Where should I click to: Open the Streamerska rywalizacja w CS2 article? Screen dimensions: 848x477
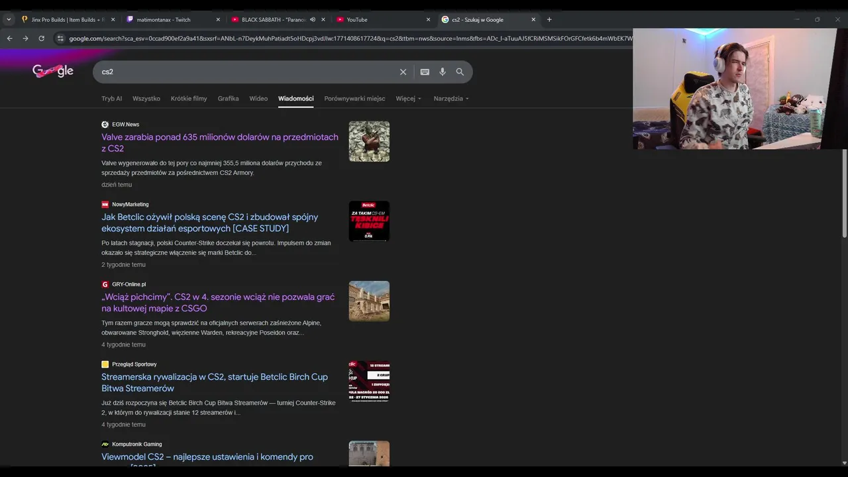coord(215,382)
